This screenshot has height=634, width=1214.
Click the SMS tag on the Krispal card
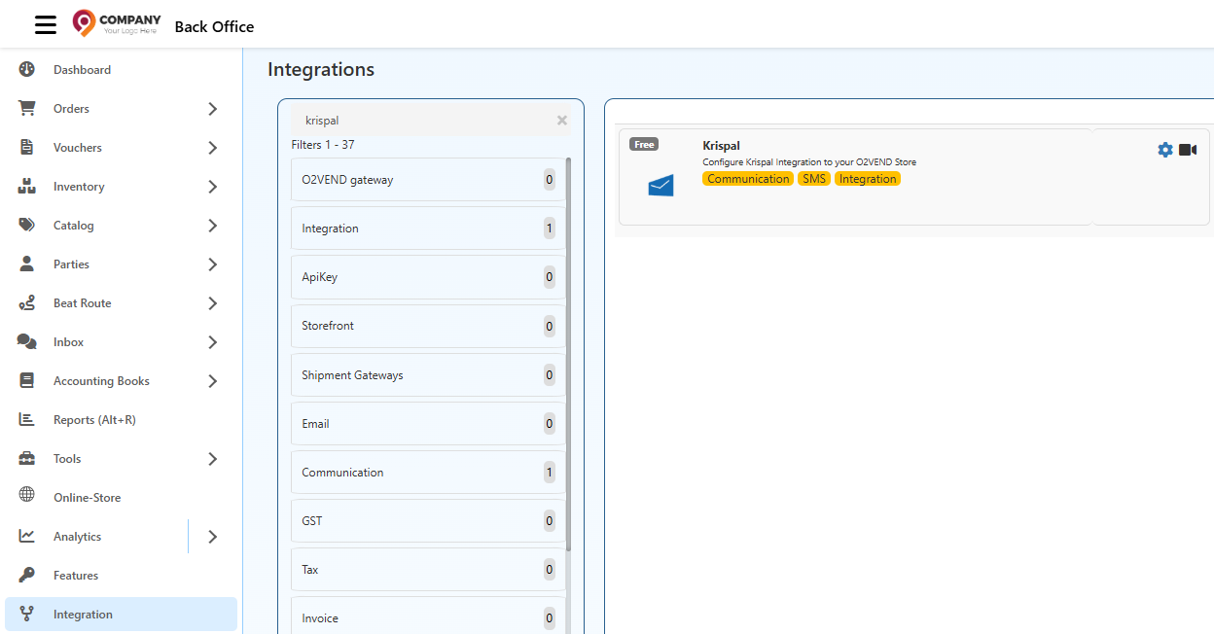coord(814,179)
